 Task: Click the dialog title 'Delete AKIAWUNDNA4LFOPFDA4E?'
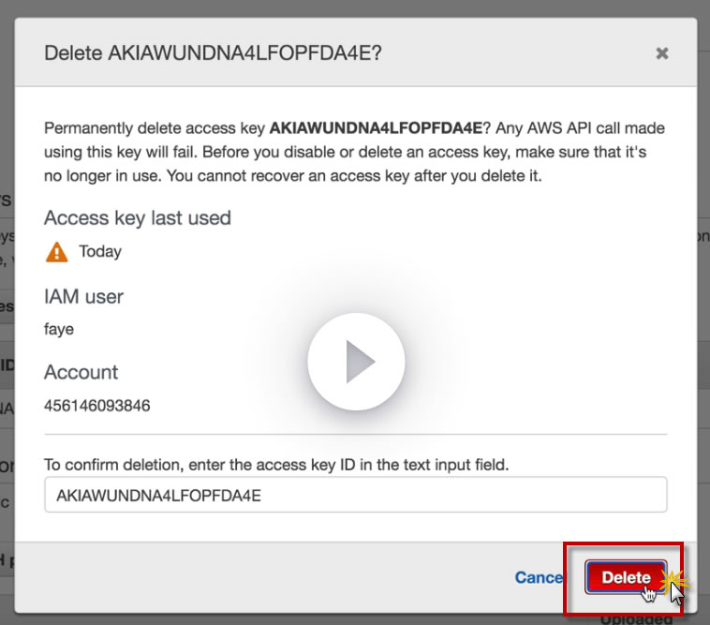click(x=213, y=53)
